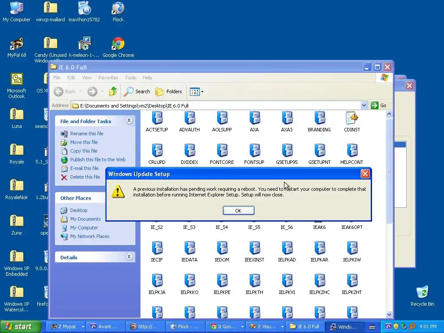Switch to the Flock taskbar button

click(x=185, y=326)
